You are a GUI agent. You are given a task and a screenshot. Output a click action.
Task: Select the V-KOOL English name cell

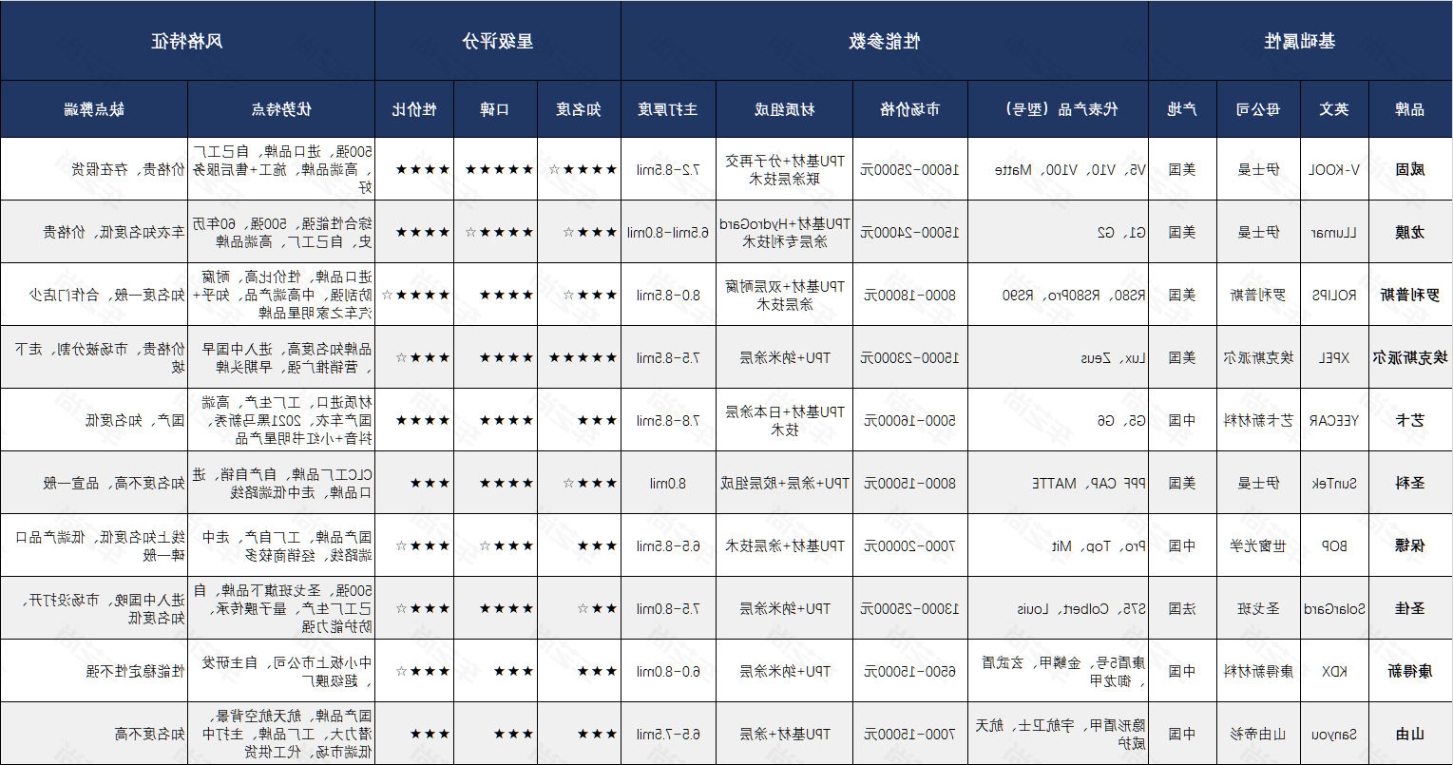(1335, 169)
